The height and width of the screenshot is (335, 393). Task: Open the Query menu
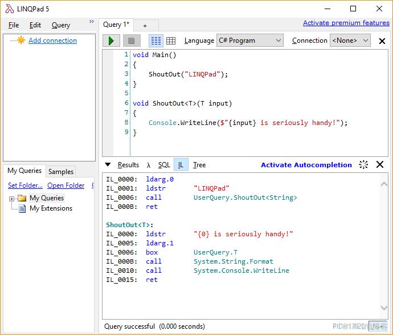coord(61,25)
